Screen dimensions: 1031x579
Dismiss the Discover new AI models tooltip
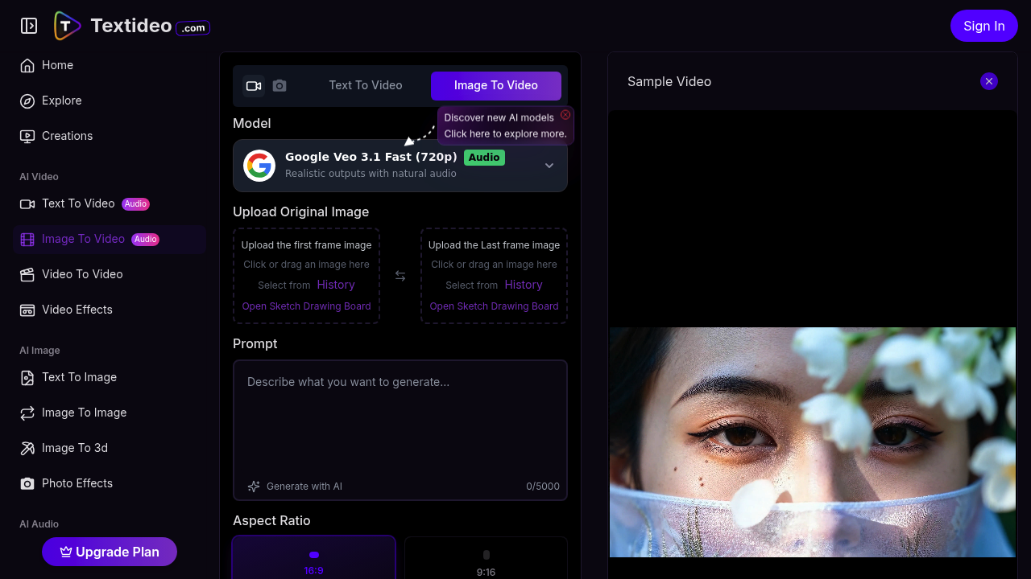point(565,115)
